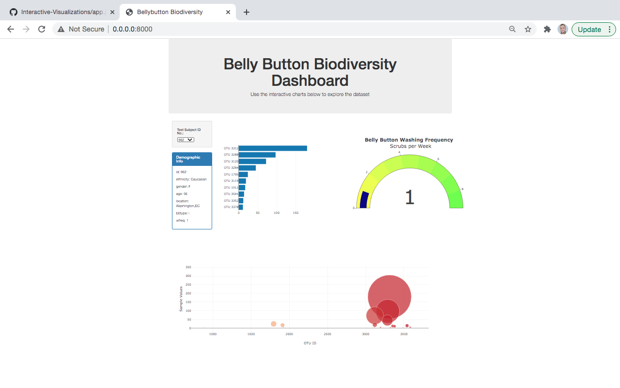This screenshot has width=620, height=388.
Task: Click the zoom magnifier icon in the address bar
Action: (512, 29)
